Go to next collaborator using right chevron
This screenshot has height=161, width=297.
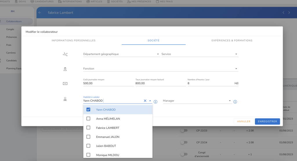(x=289, y=13)
